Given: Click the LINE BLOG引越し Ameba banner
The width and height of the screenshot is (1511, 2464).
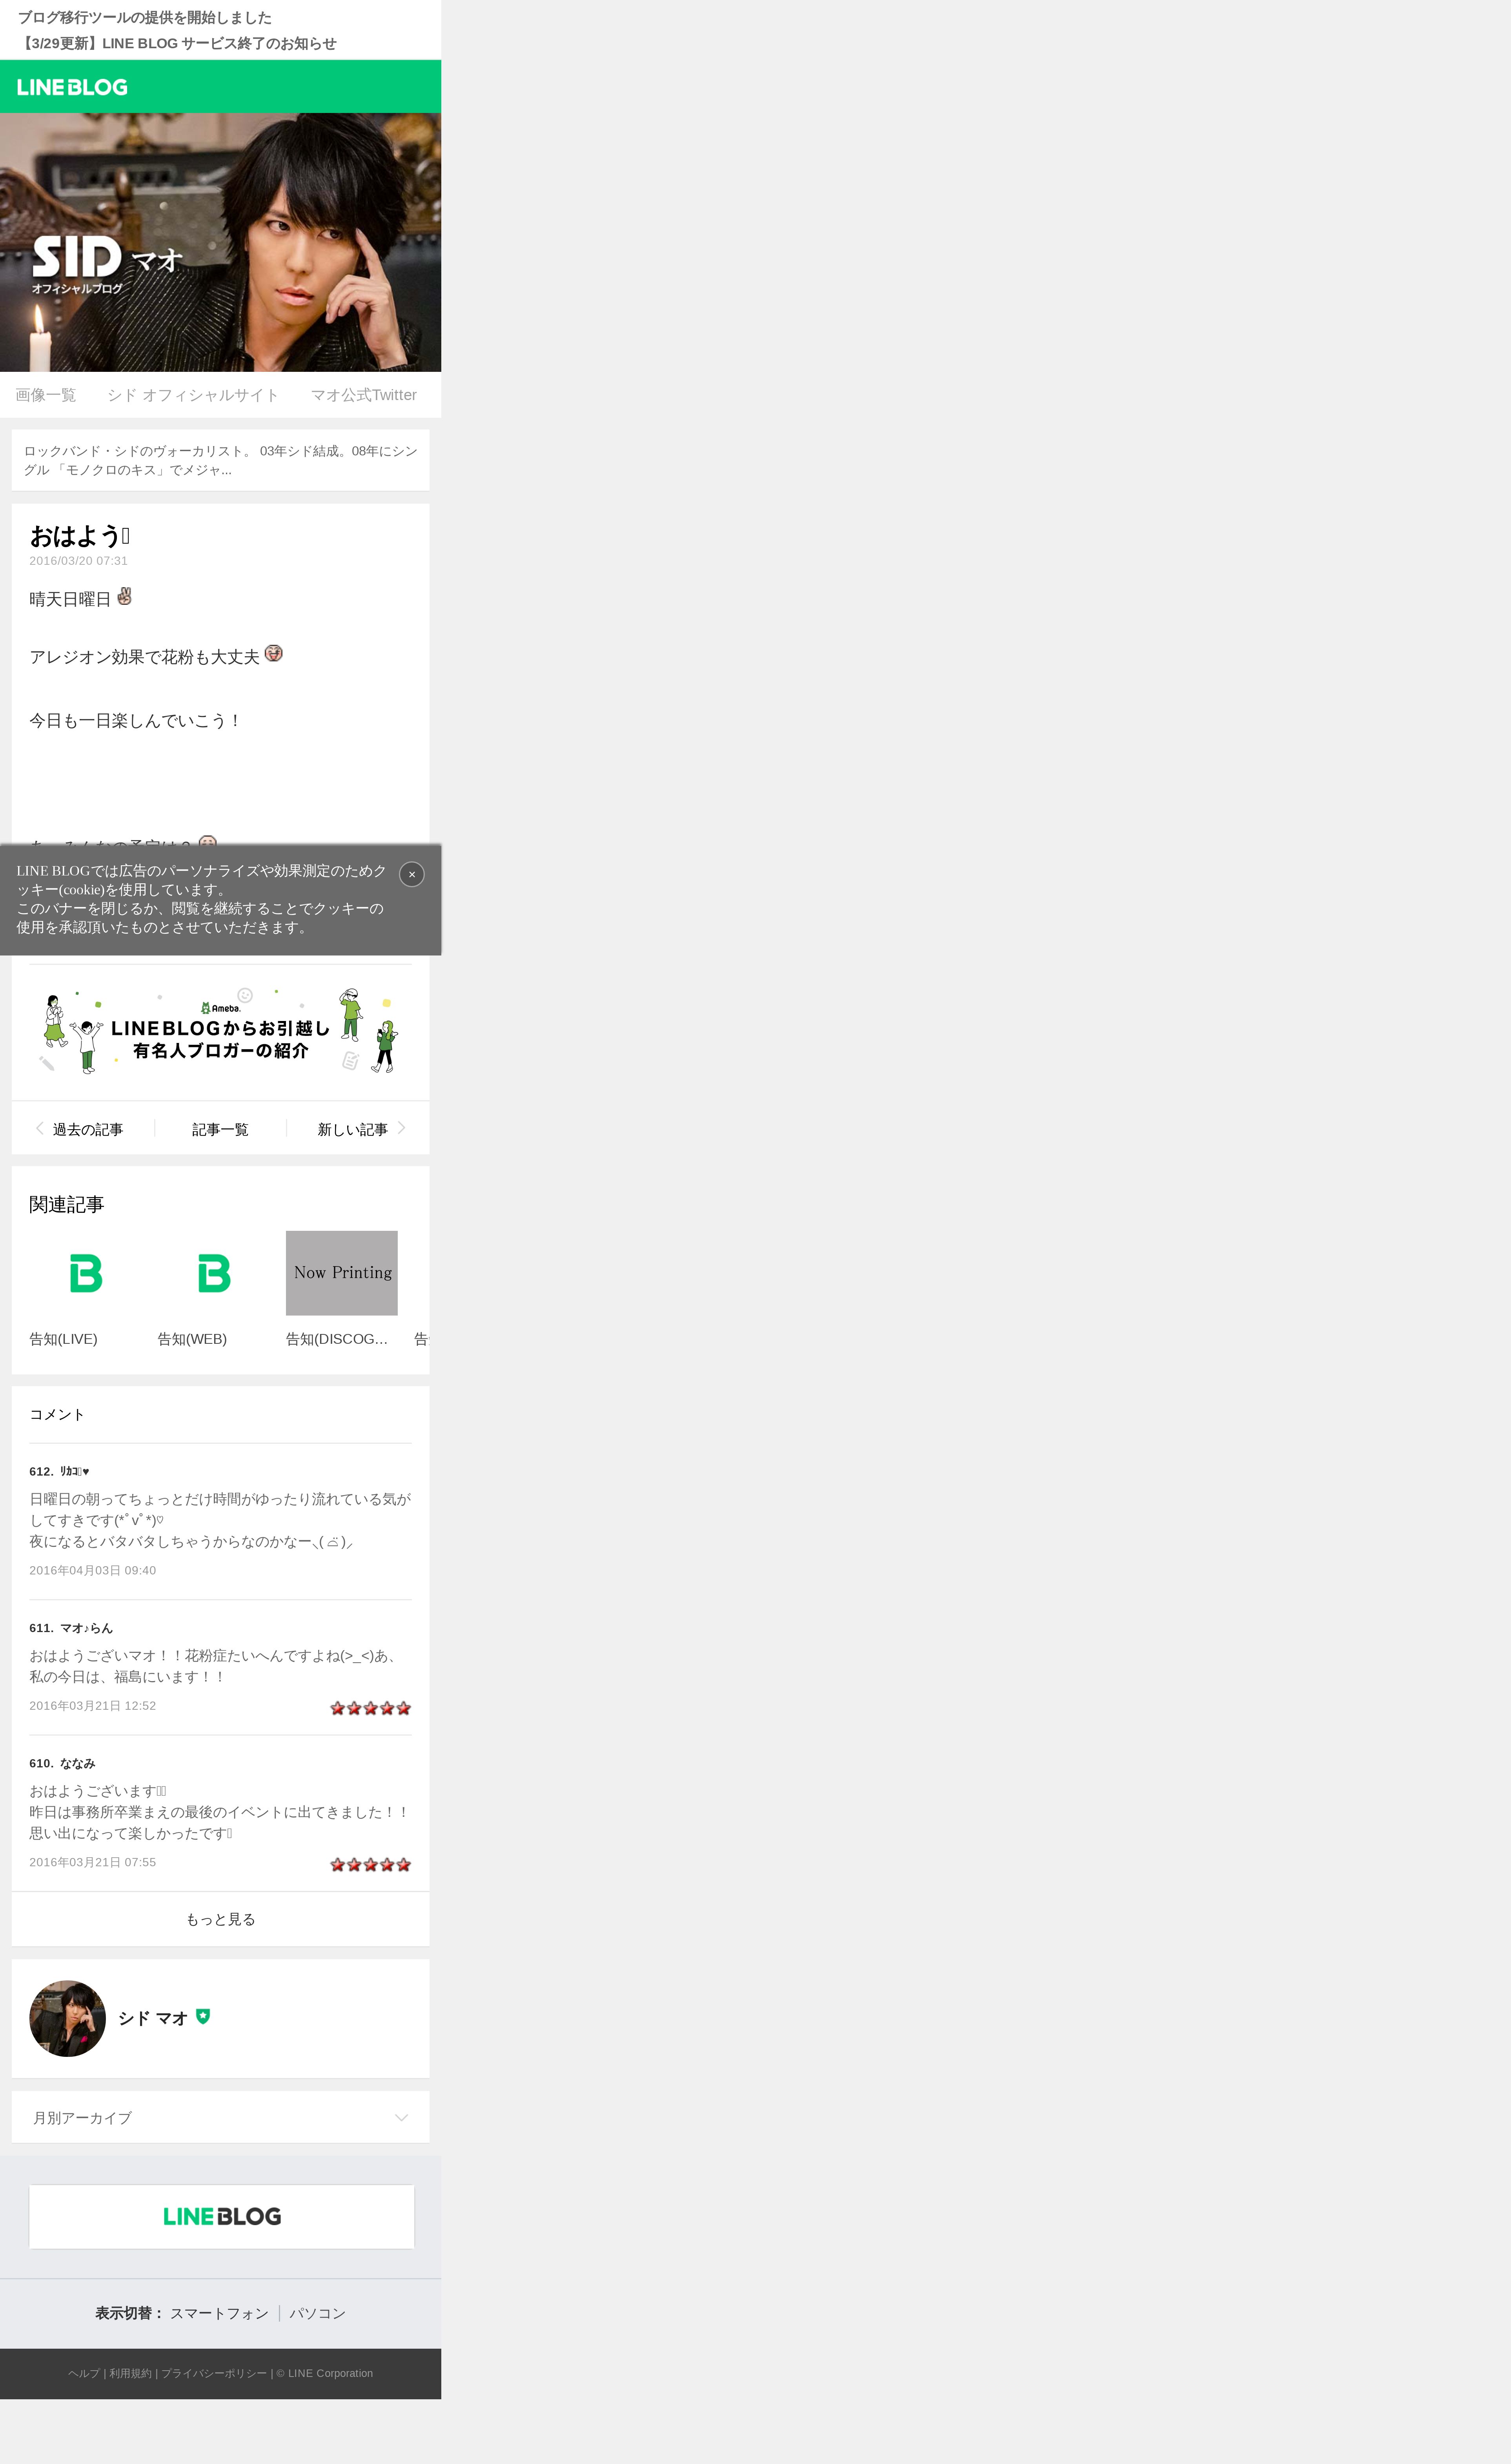Looking at the screenshot, I should tap(220, 1031).
